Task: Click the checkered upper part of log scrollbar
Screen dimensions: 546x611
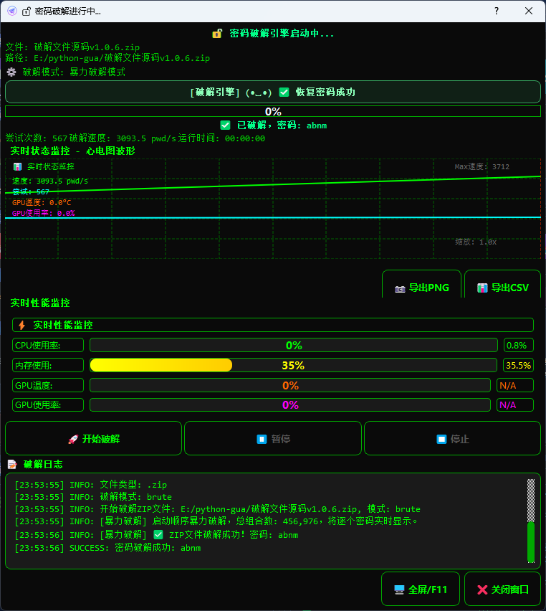Action: 531,501
